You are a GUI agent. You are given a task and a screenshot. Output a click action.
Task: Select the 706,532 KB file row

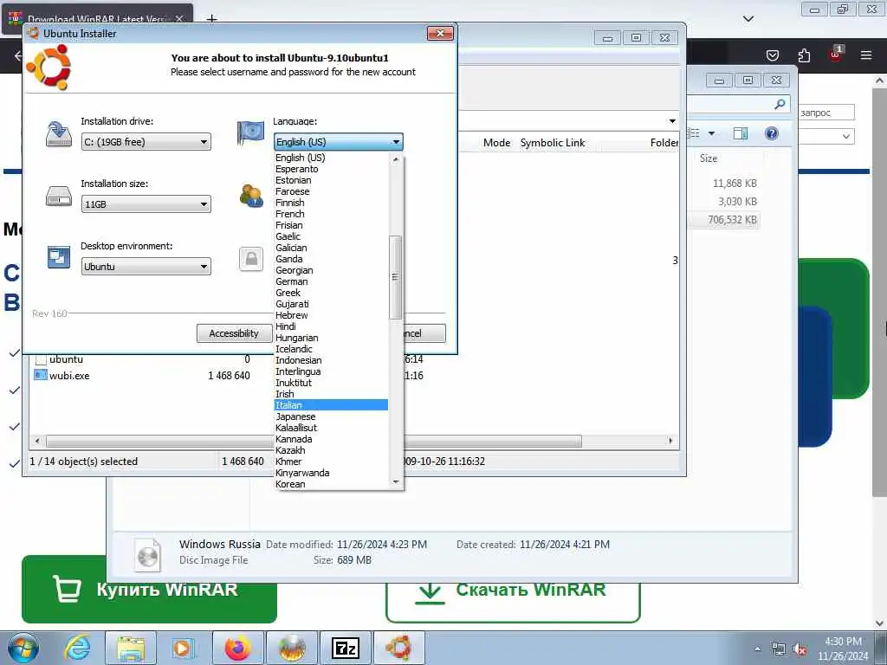click(724, 220)
